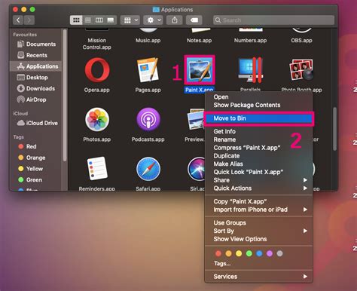The image size is (357, 291).
Task: Select the Photo Booth.app icon
Action: pos(301,70)
